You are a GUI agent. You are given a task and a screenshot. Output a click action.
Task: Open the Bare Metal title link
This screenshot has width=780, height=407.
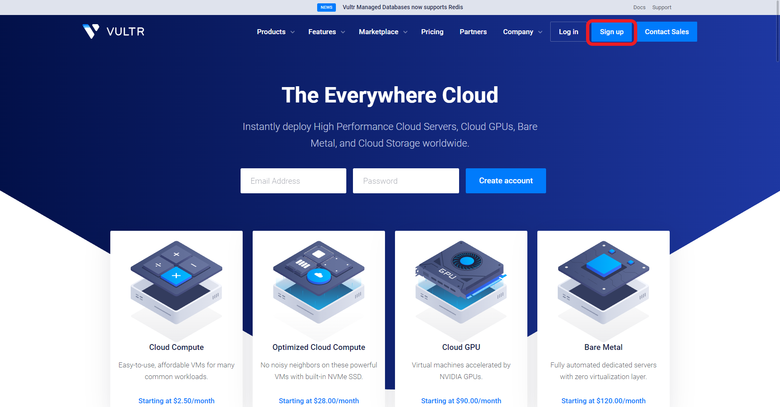click(x=604, y=347)
